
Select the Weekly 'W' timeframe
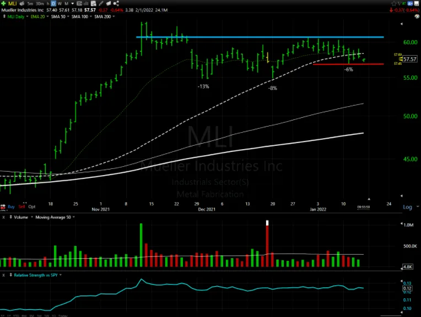click(60, 3)
